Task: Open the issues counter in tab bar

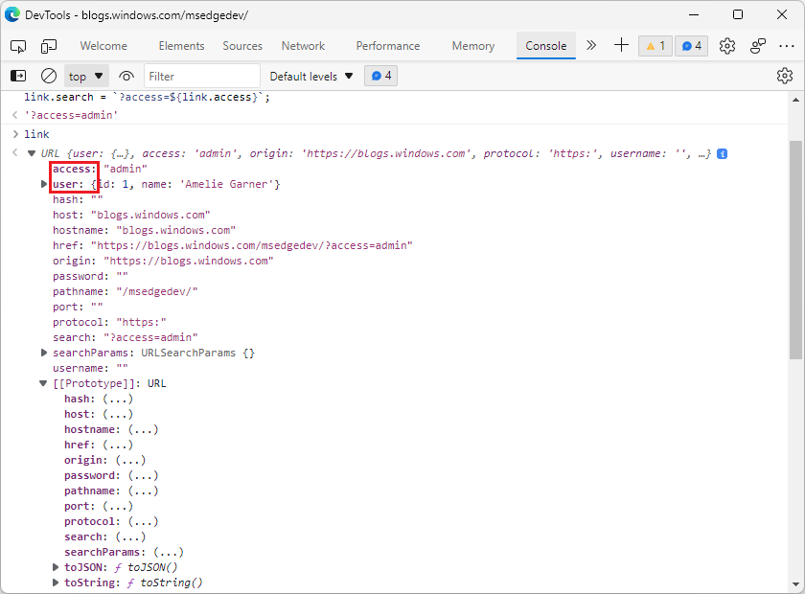Action: pyautogui.click(x=691, y=46)
